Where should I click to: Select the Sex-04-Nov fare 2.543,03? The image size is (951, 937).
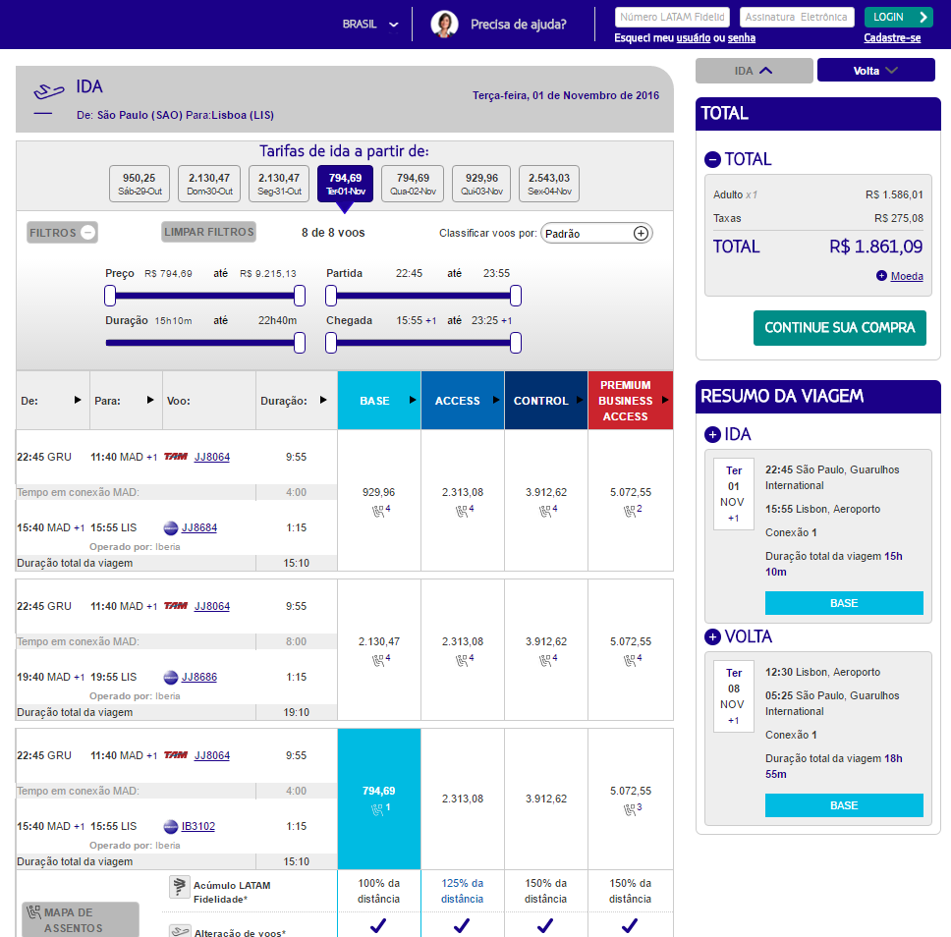coord(549,184)
